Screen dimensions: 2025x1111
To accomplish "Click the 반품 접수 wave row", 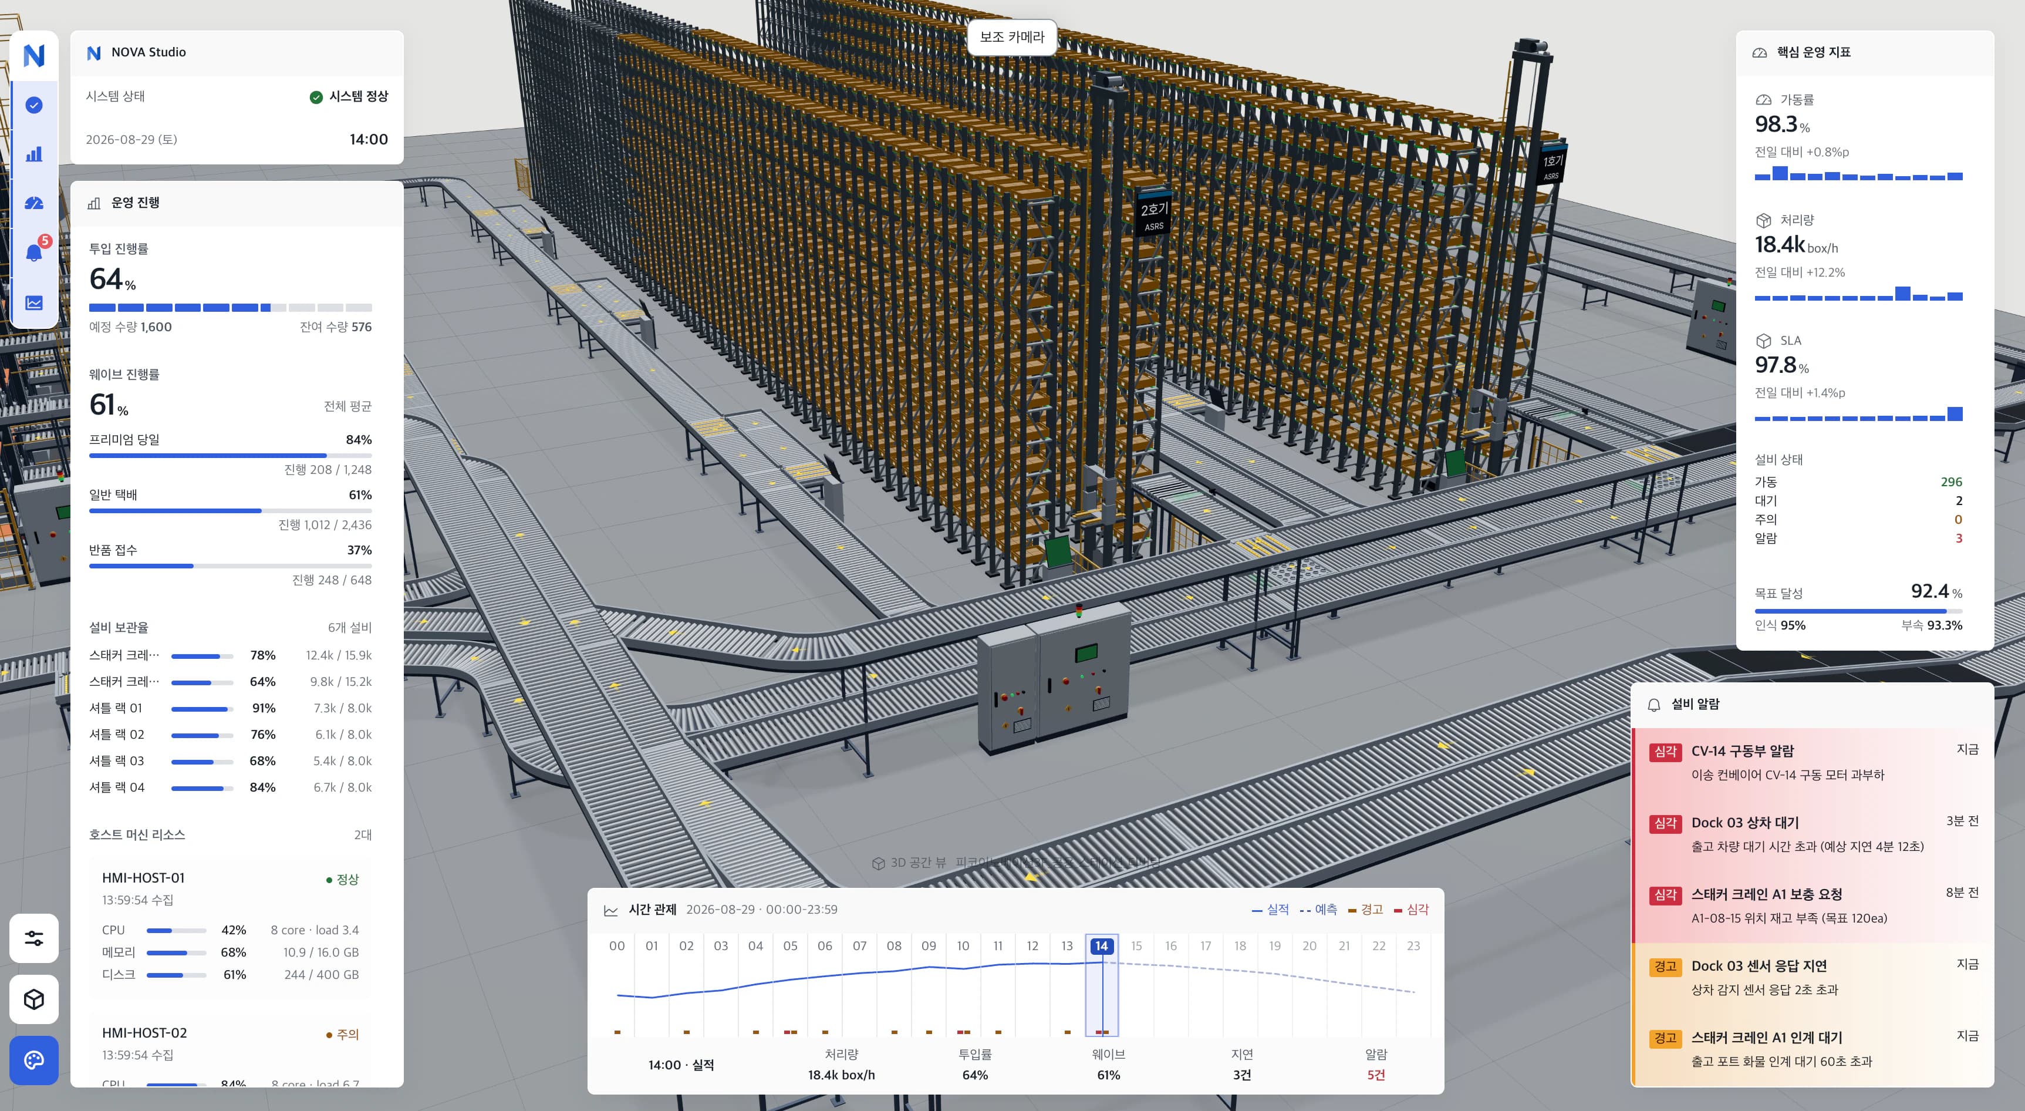I will pyautogui.click(x=230, y=565).
